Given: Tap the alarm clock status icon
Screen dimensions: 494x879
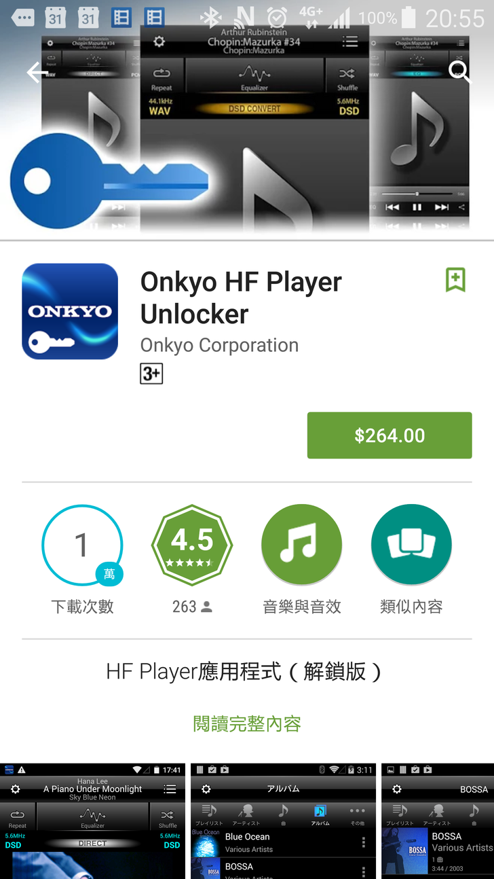Looking at the screenshot, I should (x=276, y=18).
